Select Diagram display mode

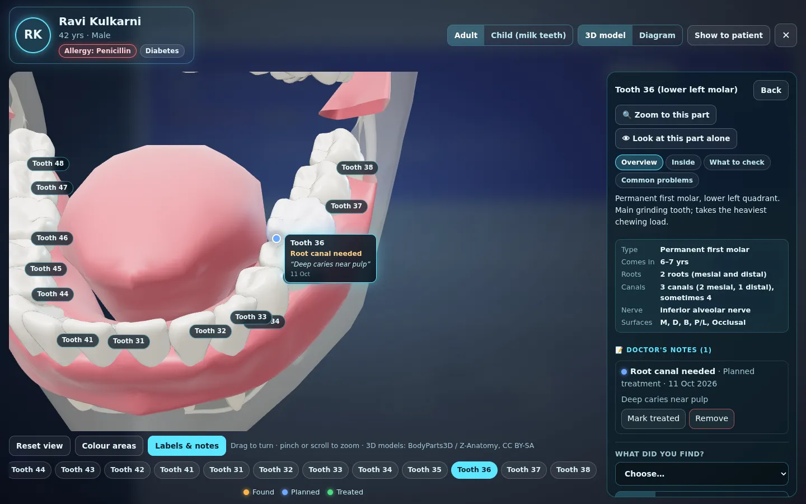(657, 35)
